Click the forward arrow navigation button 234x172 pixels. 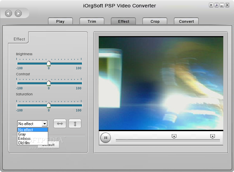(x=18, y=13)
